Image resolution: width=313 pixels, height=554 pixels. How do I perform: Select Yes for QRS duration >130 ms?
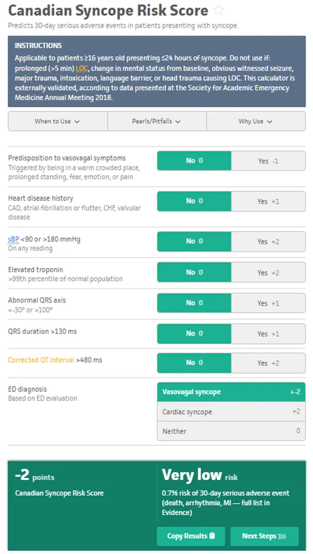pyautogui.click(x=268, y=333)
